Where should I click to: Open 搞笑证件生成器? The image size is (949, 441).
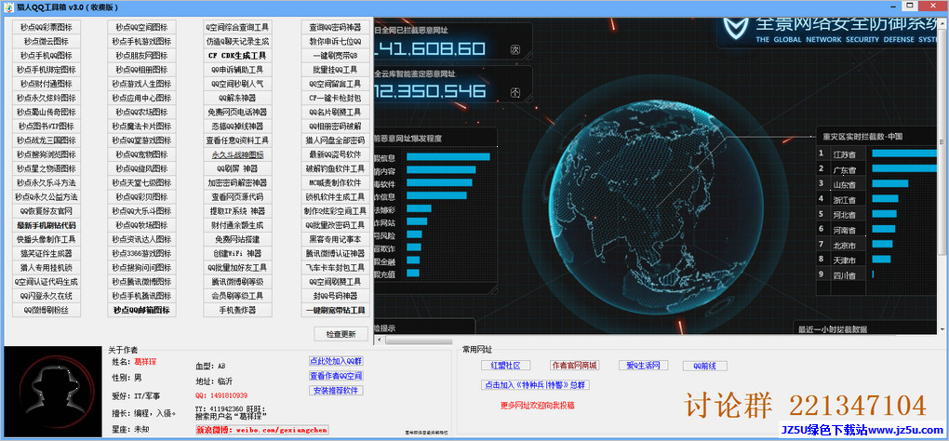46,253
